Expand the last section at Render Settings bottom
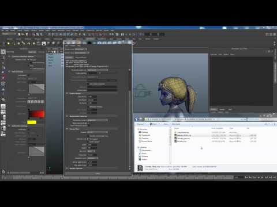 click(67, 168)
